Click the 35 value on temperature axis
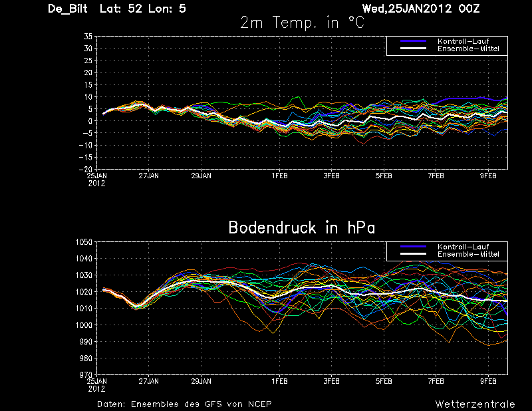532x411 pixels. pos(88,37)
